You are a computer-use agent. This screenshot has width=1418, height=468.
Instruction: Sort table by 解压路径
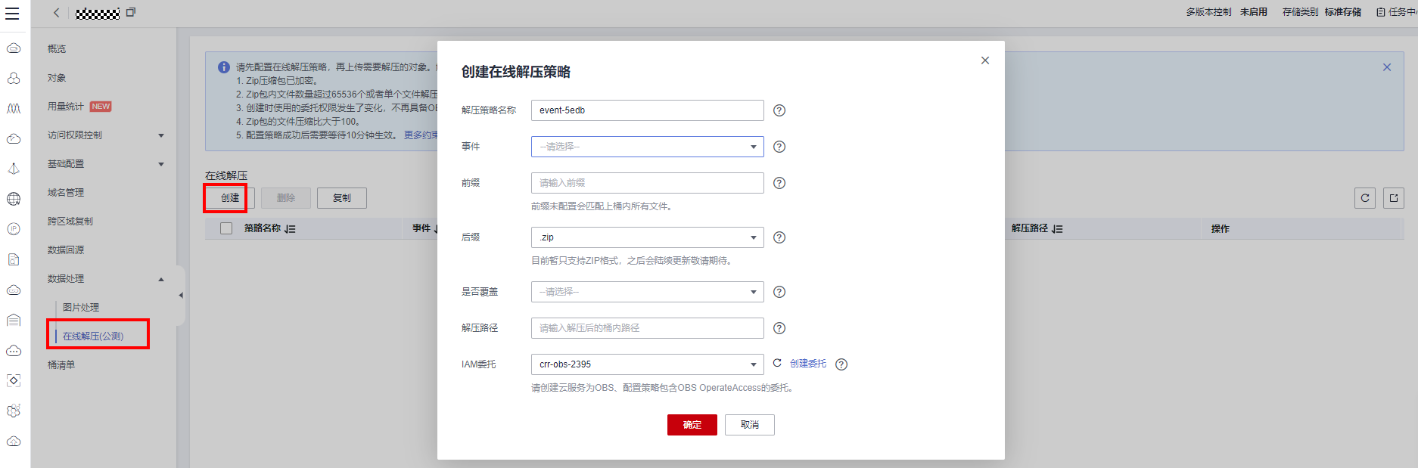coord(1057,228)
